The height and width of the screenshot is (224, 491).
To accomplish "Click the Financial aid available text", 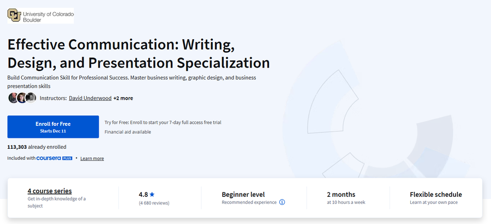I will pos(128,132).
